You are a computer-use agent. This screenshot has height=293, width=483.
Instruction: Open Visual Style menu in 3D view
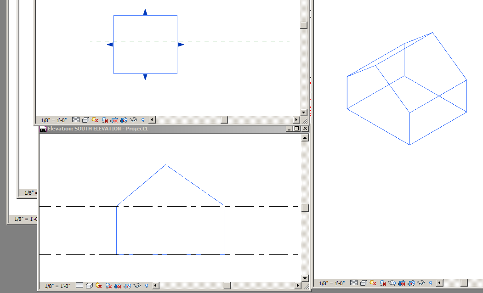tap(364, 283)
